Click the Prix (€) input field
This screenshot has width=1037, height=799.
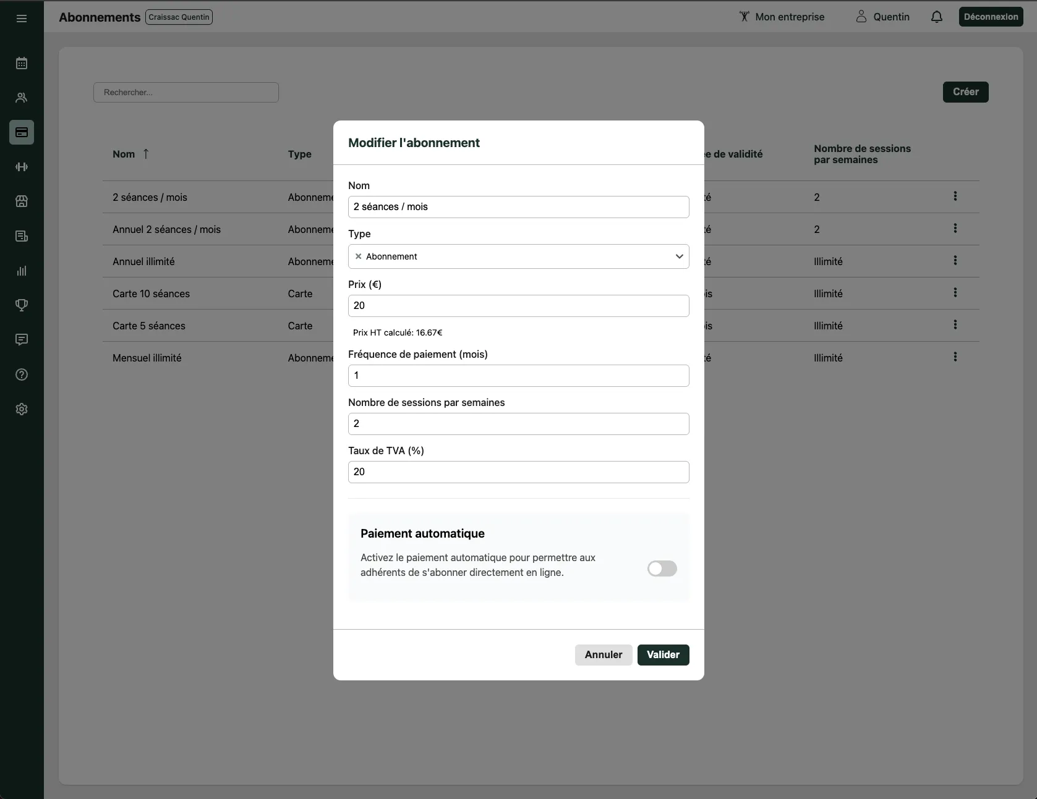518,306
